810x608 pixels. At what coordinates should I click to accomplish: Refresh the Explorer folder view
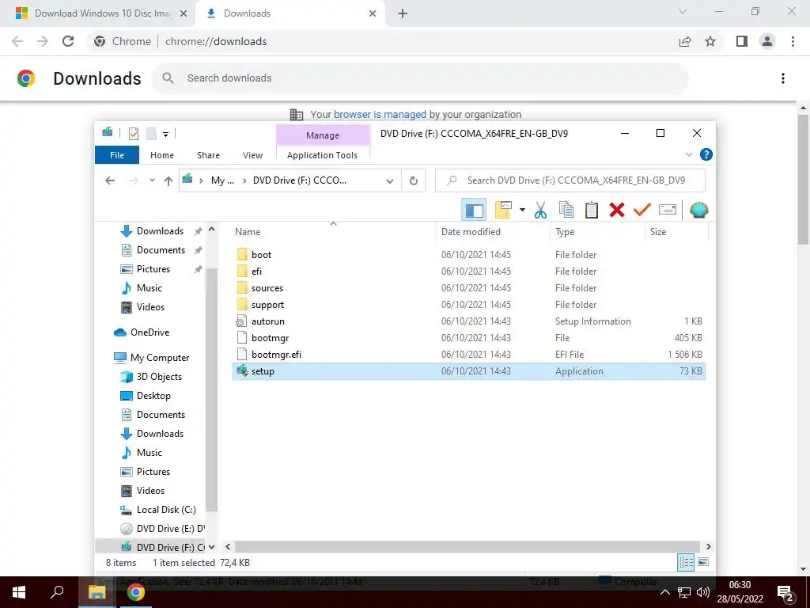click(x=413, y=180)
